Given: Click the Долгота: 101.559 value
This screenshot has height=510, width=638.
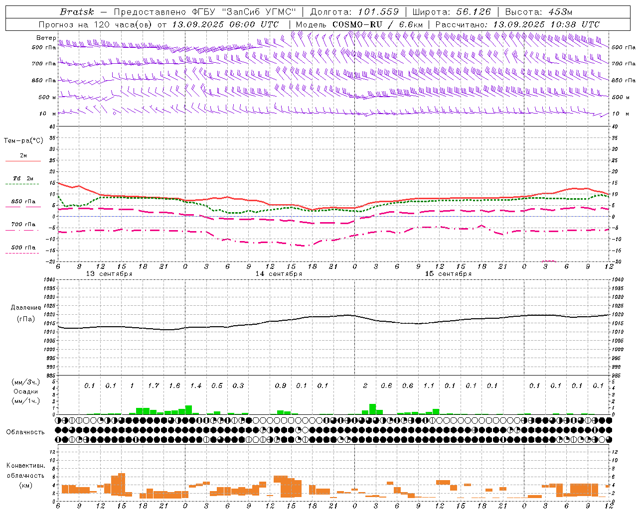Looking at the screenshot, I should [x=355, y=12].
